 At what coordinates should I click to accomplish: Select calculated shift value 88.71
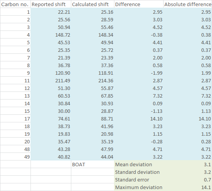click(93, 119)
